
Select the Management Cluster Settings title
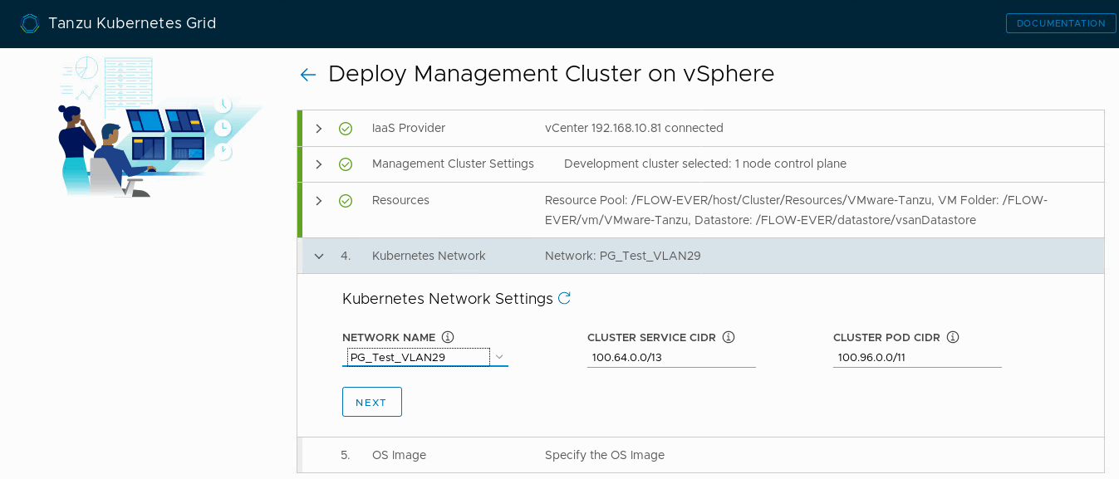453,164
